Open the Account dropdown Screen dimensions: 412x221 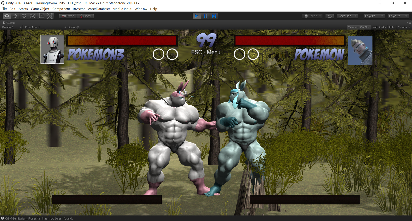click(347, 16)
